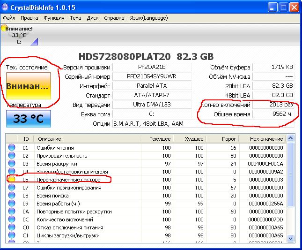Click status icon for 0C Количество включений
This screenshot has width=302, height=250.
click(x=12, y=219)
